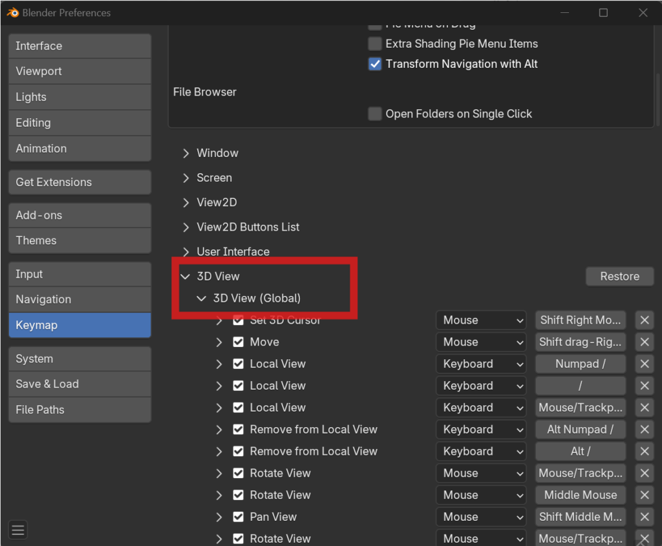Uncheck the Pan View keymap item
The image size is (662, 546).
(x=239, y=517)
